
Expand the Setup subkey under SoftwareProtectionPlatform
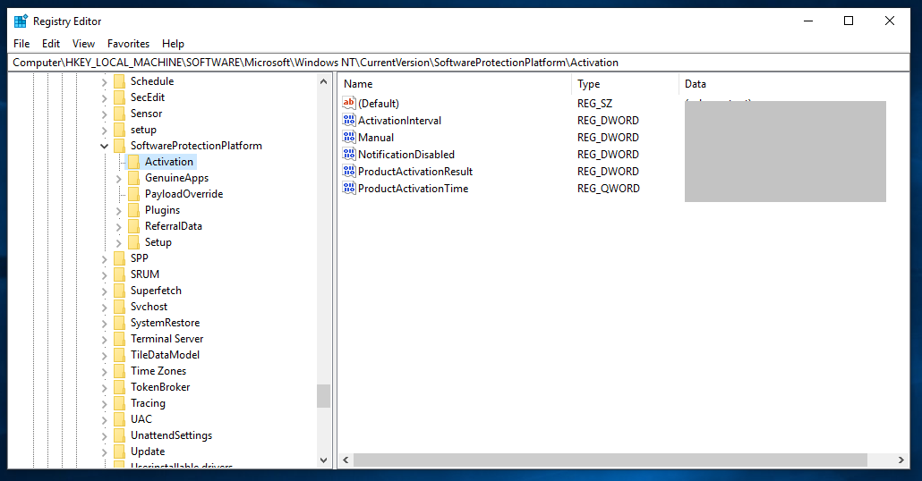click(x=119, y=242)
